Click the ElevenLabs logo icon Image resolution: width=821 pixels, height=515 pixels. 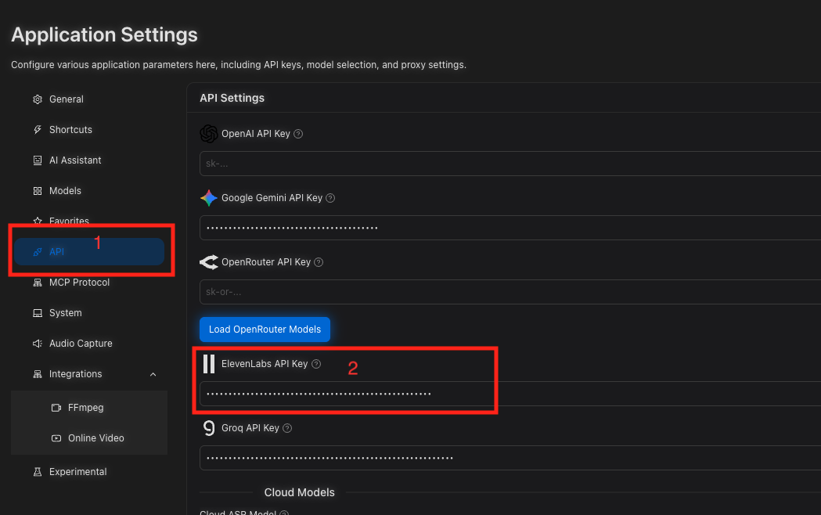coord(209,364)
